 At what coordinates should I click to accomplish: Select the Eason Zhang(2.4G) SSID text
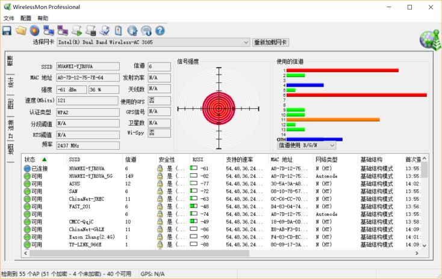92,237
